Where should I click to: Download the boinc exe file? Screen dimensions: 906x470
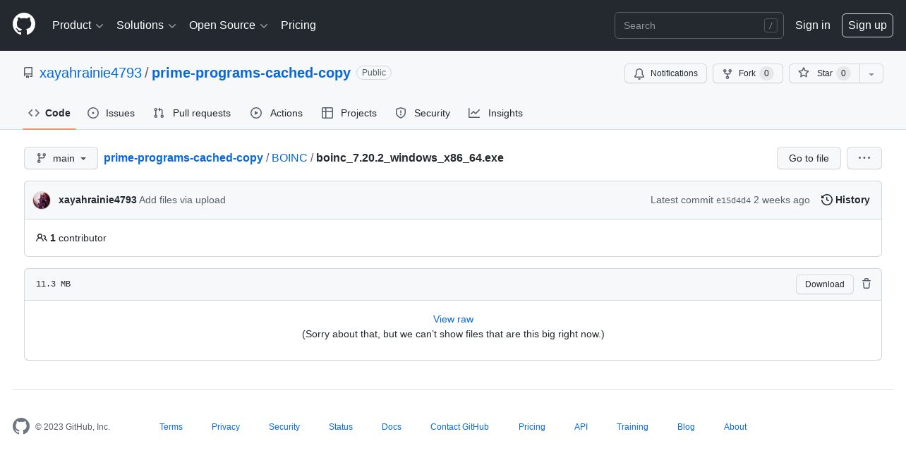point(824,284)
